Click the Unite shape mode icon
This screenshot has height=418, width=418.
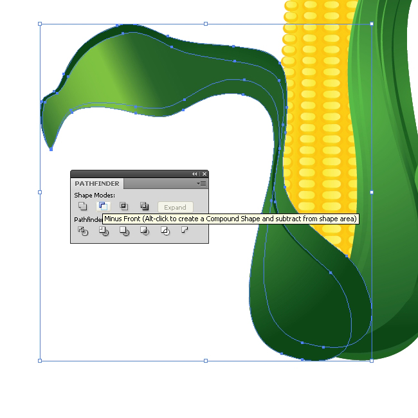click(83, 206)
